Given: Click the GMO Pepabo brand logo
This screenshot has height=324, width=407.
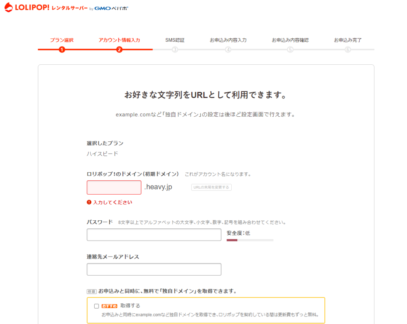Looking at the screenshot, I should click(x=111, y=8).
